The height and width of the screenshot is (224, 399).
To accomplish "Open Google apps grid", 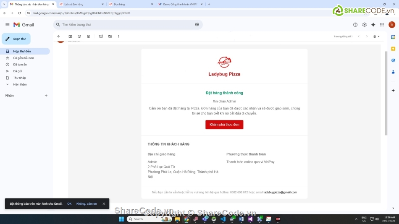I will (382, 25).
